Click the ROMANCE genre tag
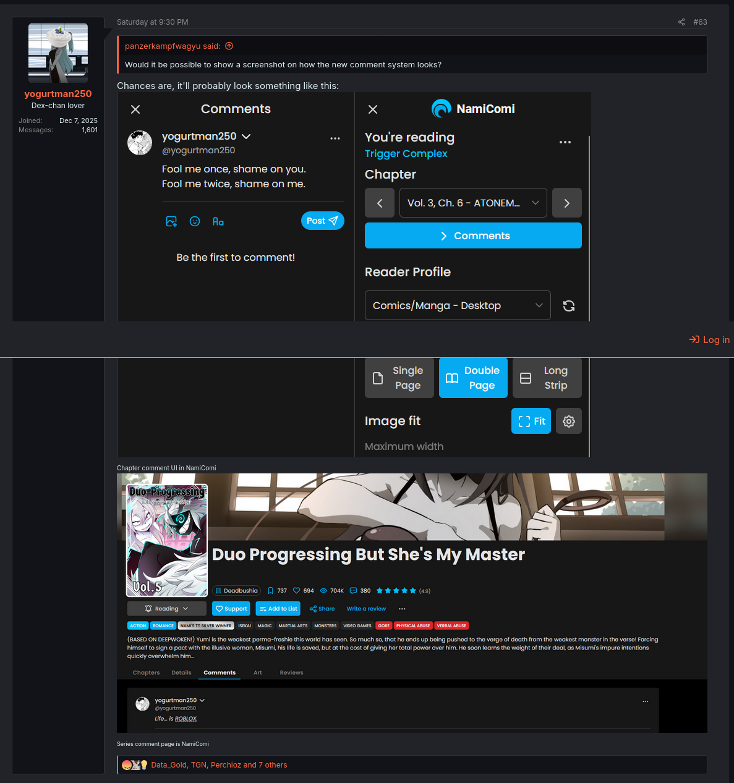 tap(163, 625)
